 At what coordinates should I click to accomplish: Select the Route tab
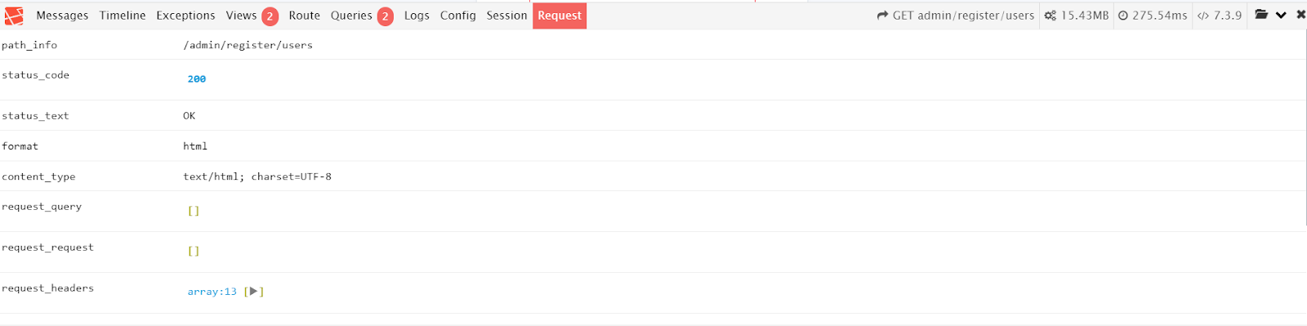pyautogui.click(x=304, y=16)
